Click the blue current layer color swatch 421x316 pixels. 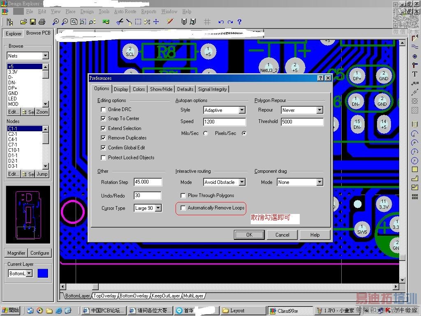coord(43,273)
